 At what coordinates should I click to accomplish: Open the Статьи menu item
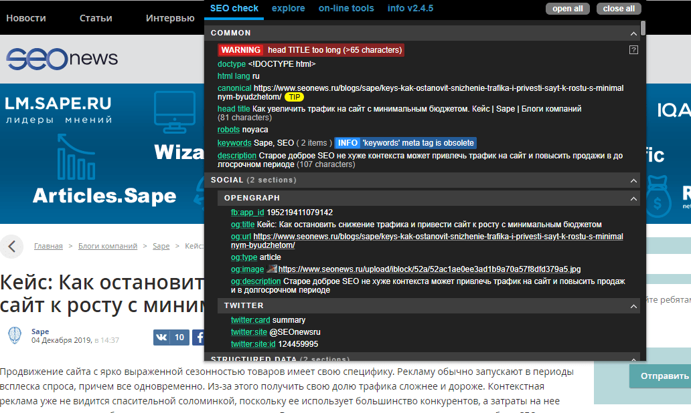96,18
